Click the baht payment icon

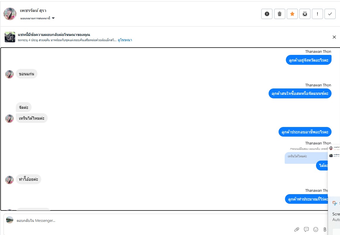[324, 229]
